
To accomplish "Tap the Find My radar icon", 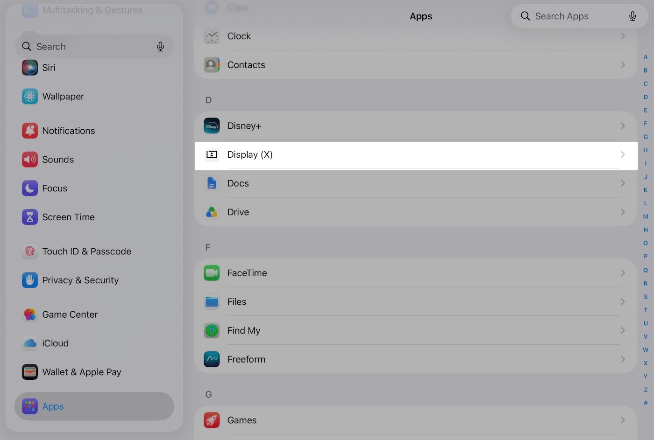I will click(x=212, y=331).
